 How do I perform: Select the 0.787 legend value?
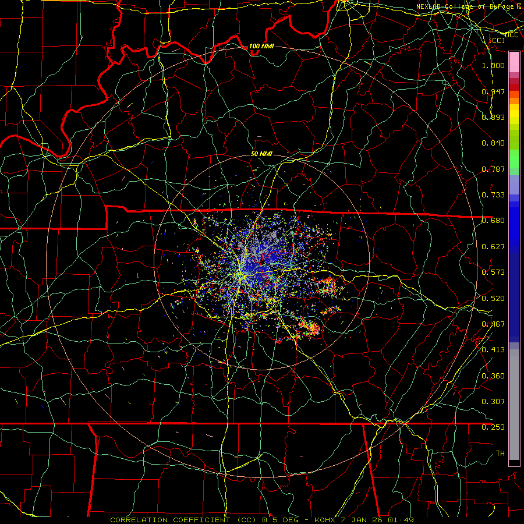(x=493, y=169)
